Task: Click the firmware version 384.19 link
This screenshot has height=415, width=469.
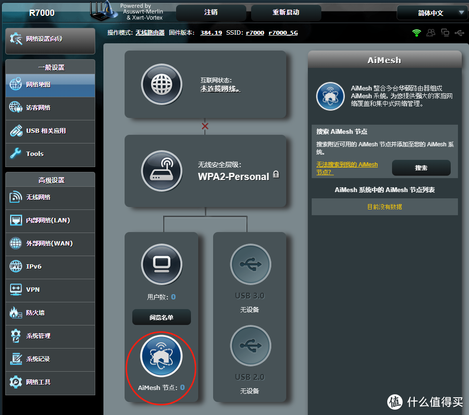Action: [x=211, y=33]
